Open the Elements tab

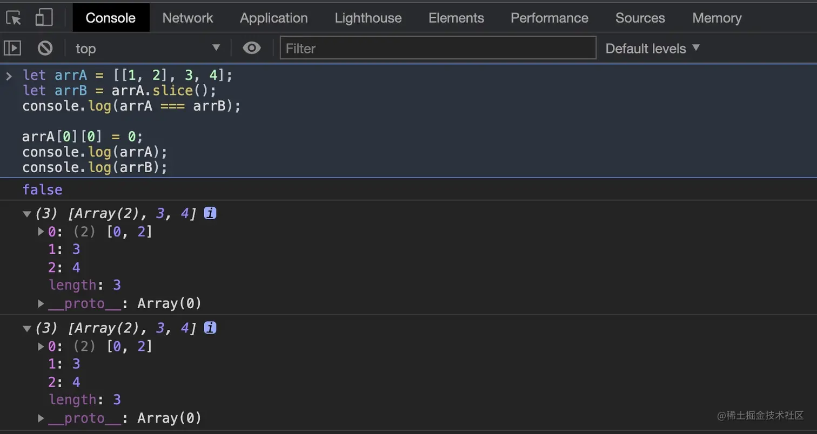click(x=456, y=18)
